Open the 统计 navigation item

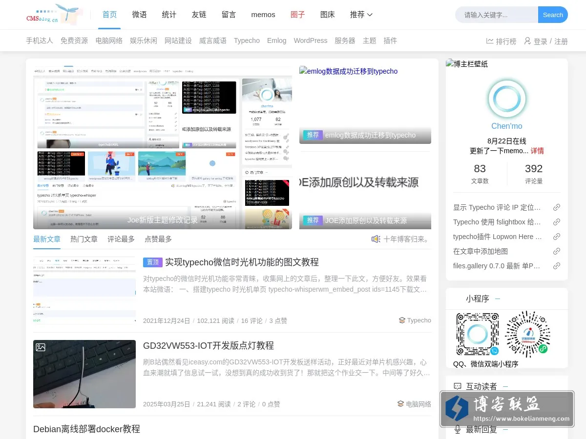coord(169,15)
